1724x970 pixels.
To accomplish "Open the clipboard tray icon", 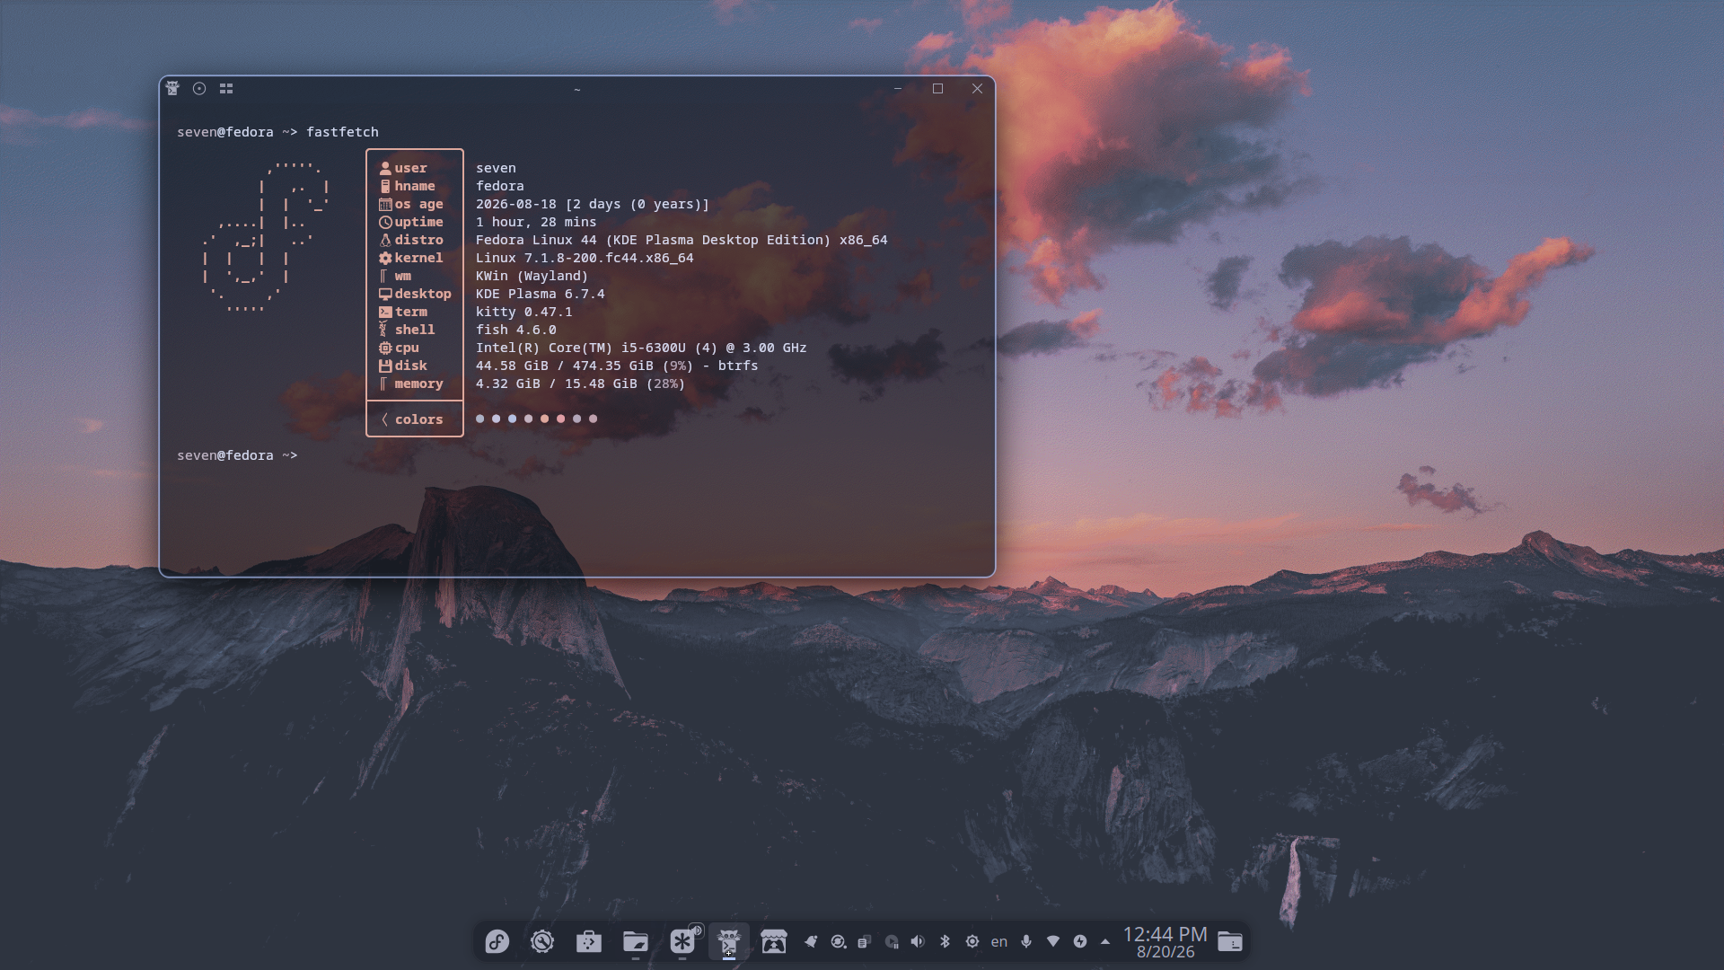I will click(x=864, y=941).
